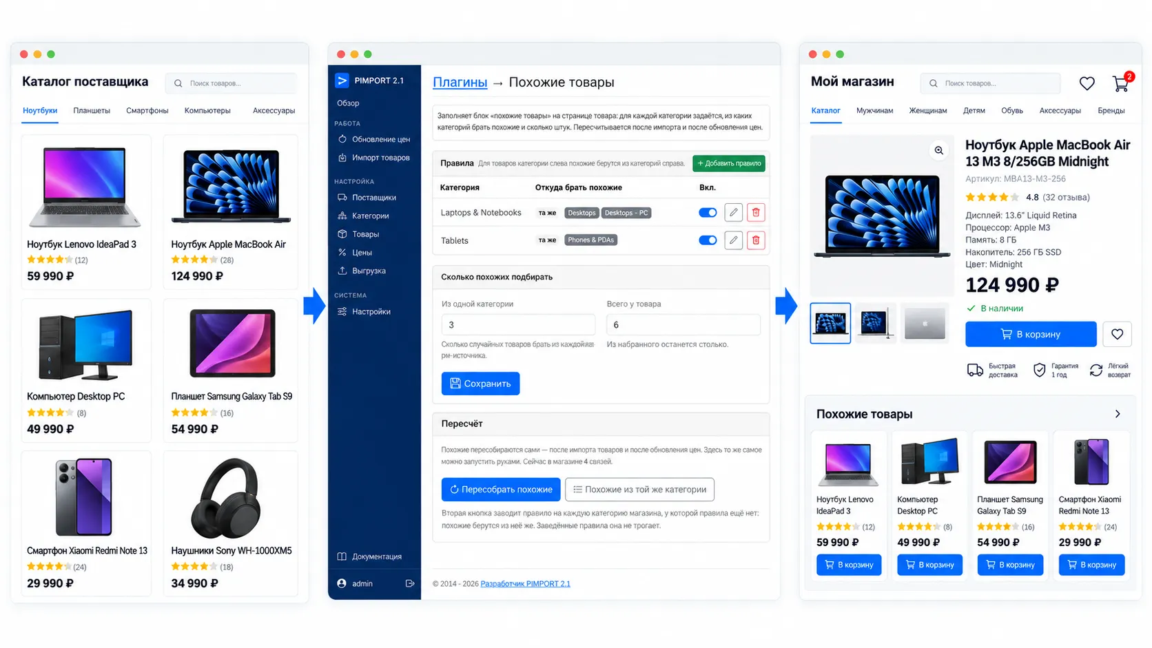Click the wishlist heart in Мой магазин header
The image size is (1152, 648).
[1087, 83]
